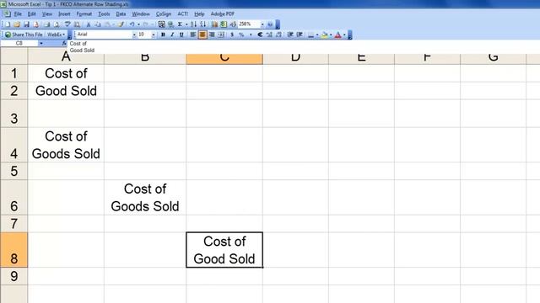Open Print Preview from the toolbar
This screenshot has height=303, width=540.
pyautogui.click(x=57, y=24)
